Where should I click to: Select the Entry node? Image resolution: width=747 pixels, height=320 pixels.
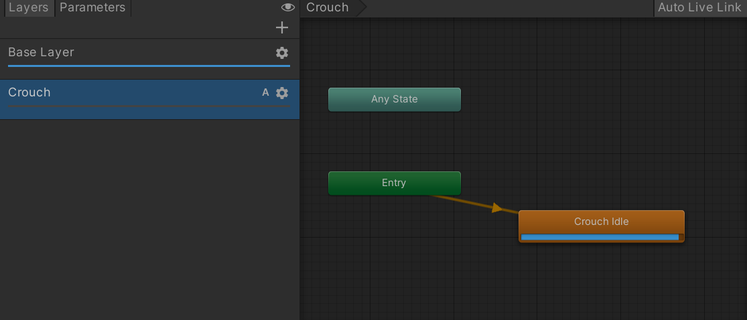coord(395,183)
